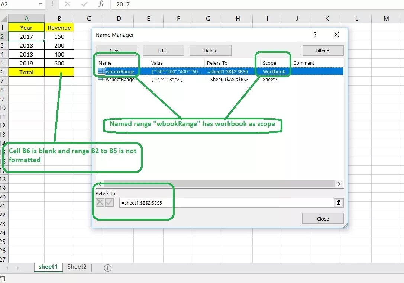Open the Name Box dropdown
This screenshot has width=404, height=283.
coord(40,5)
